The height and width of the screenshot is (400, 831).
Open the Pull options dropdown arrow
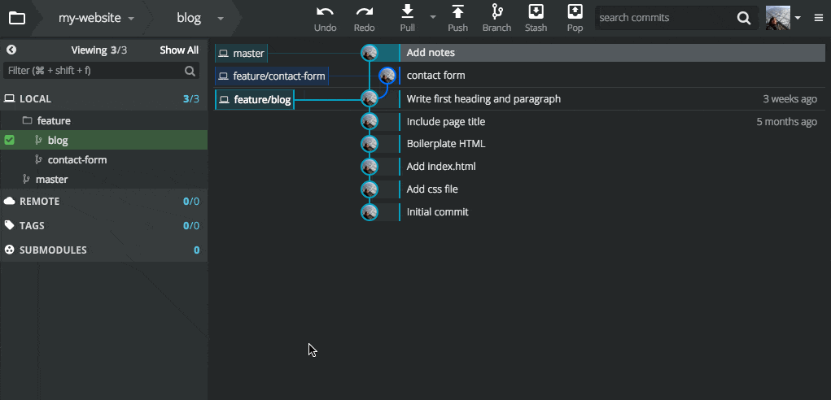point(432,17)
